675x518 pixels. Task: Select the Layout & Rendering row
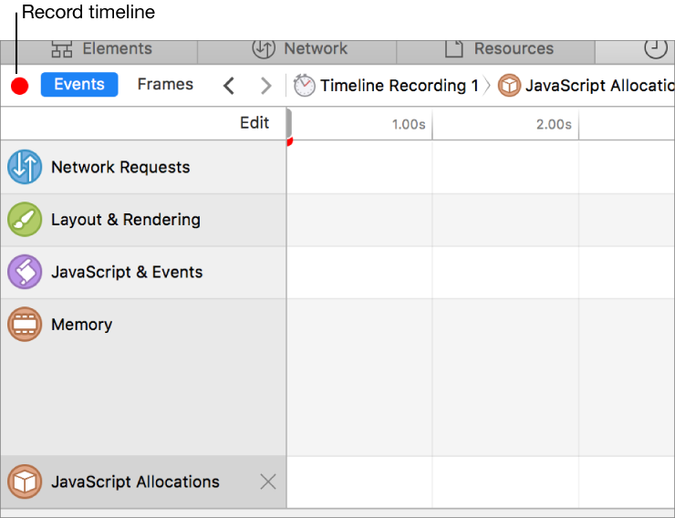coord(143,220)
